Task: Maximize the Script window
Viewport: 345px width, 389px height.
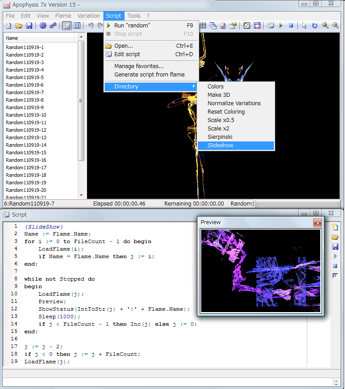Action: click(x=315, y=213)
